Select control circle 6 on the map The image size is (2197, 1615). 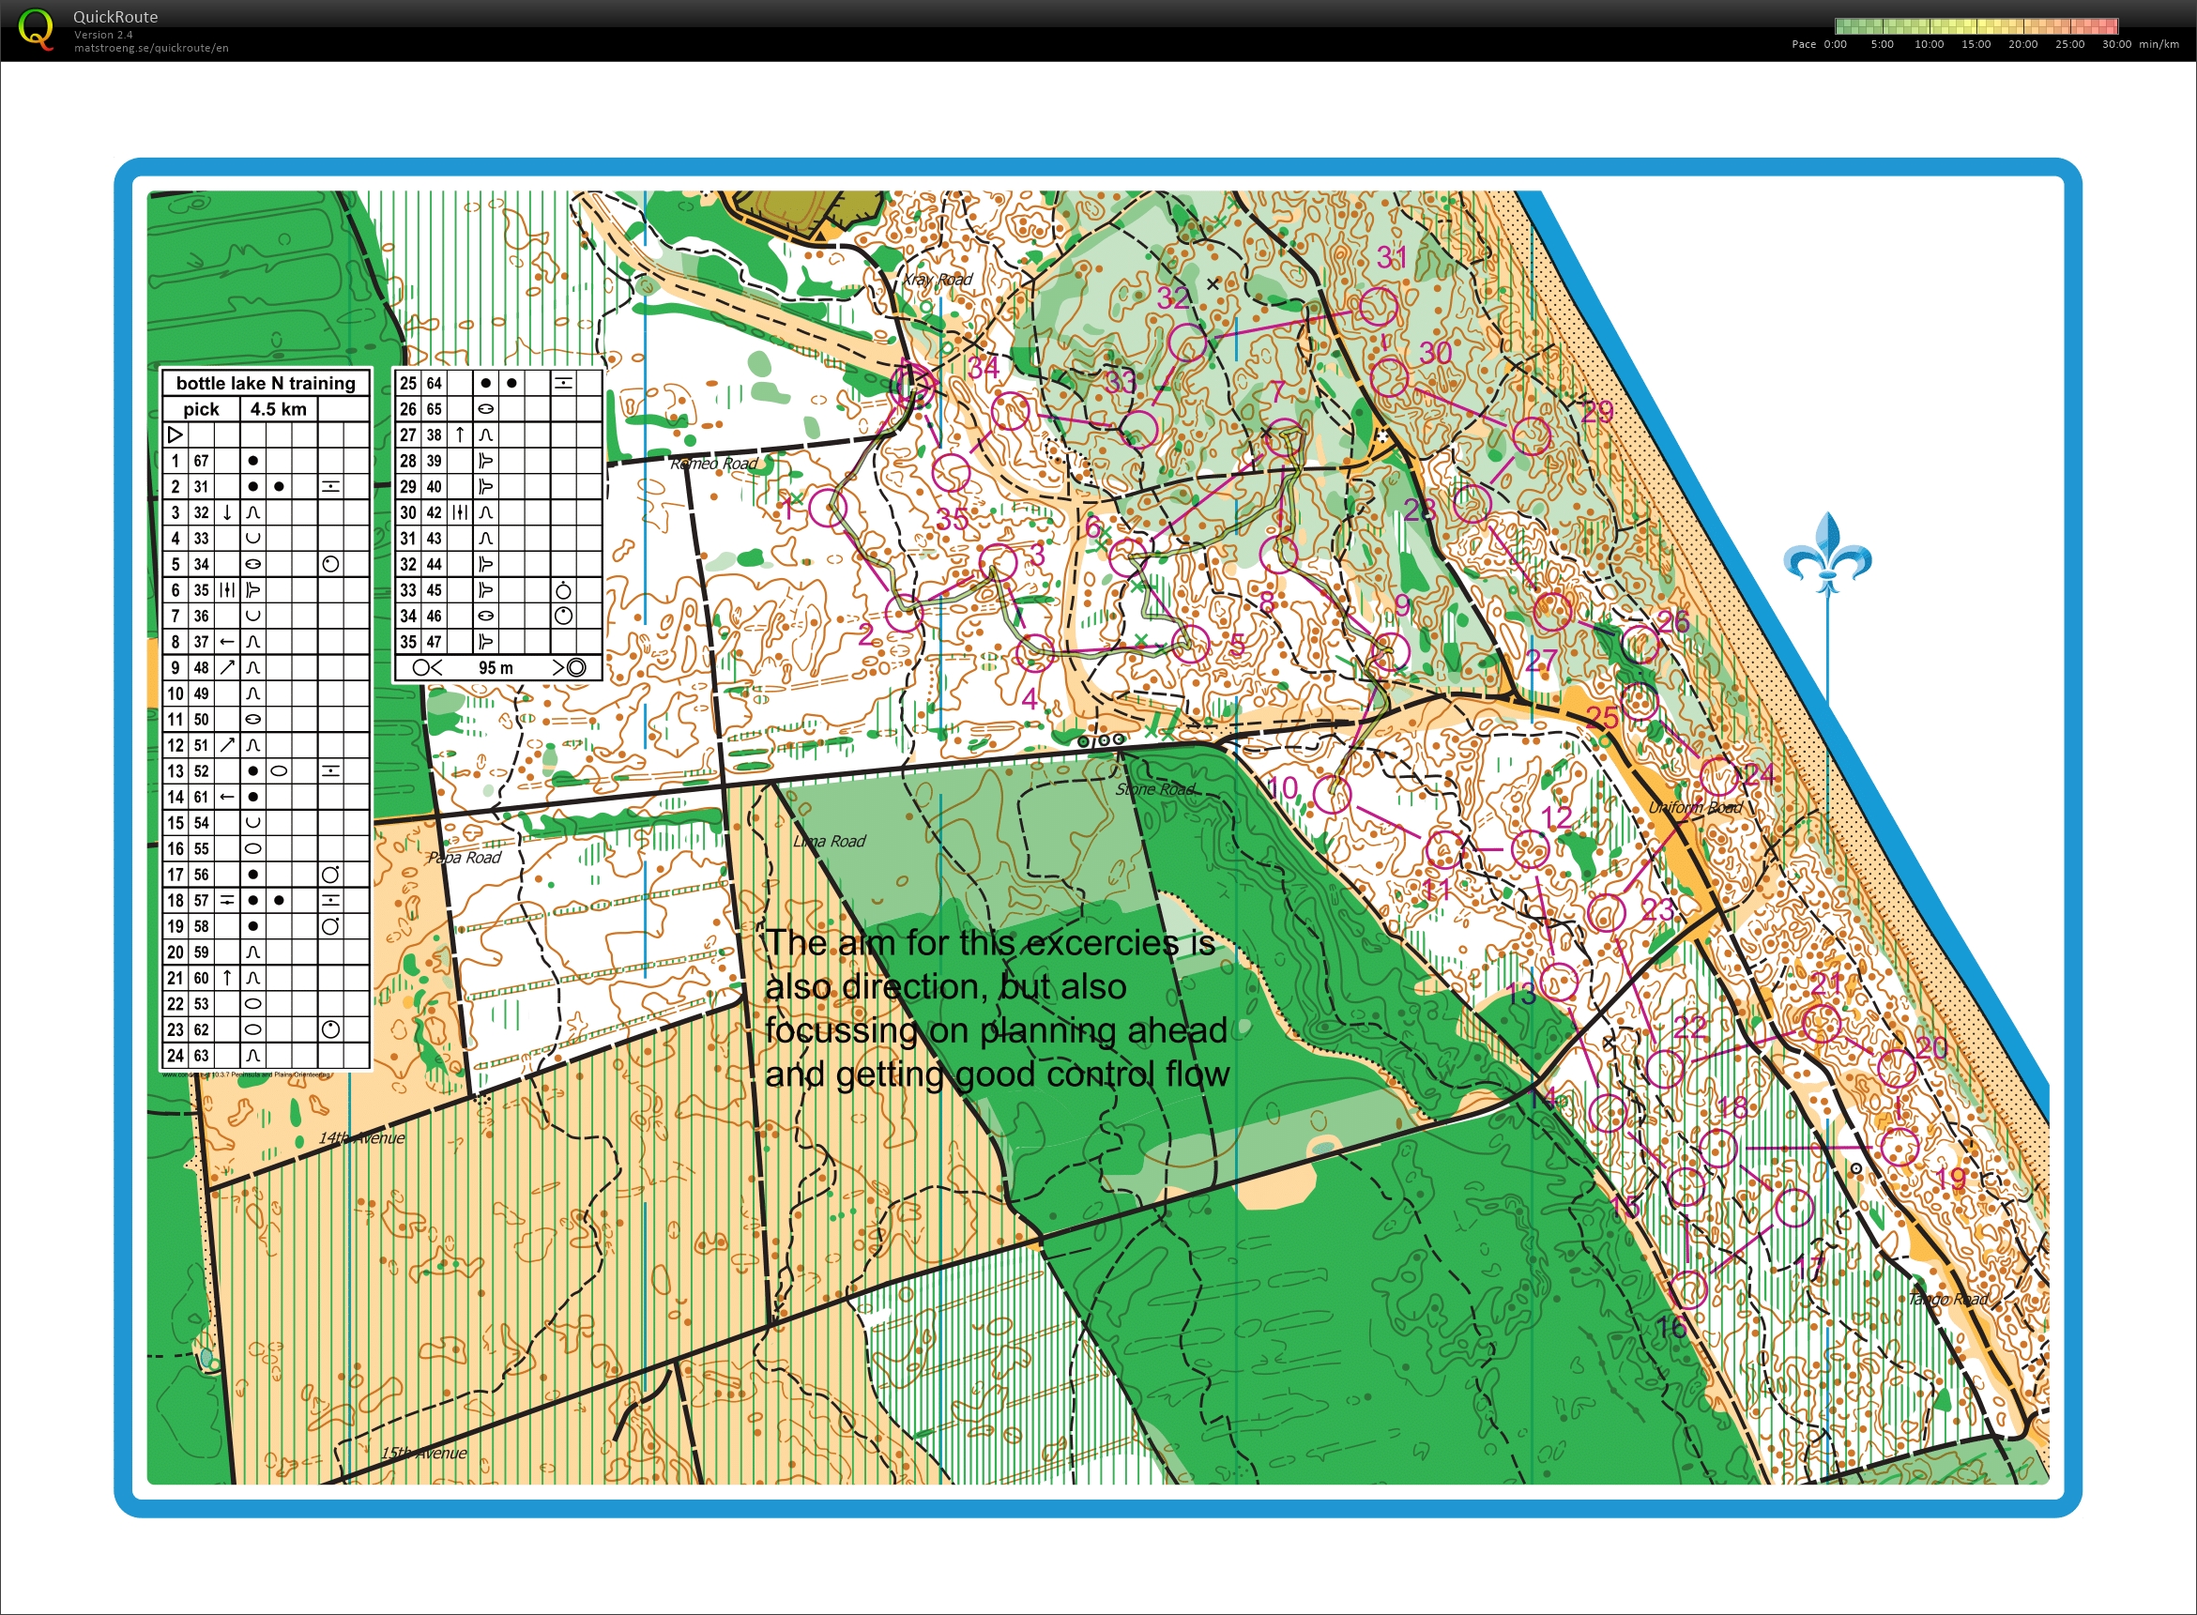(x=1127, y=556)
